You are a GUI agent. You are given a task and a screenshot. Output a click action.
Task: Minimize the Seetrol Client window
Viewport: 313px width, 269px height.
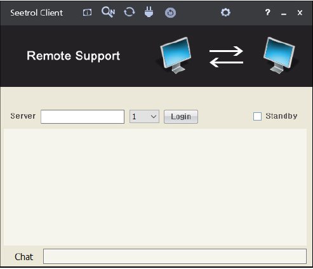pyautogui.click(x=284, y=13)
